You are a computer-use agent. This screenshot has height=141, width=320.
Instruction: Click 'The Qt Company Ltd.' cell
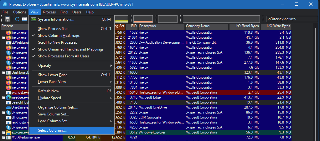point(201,42)
